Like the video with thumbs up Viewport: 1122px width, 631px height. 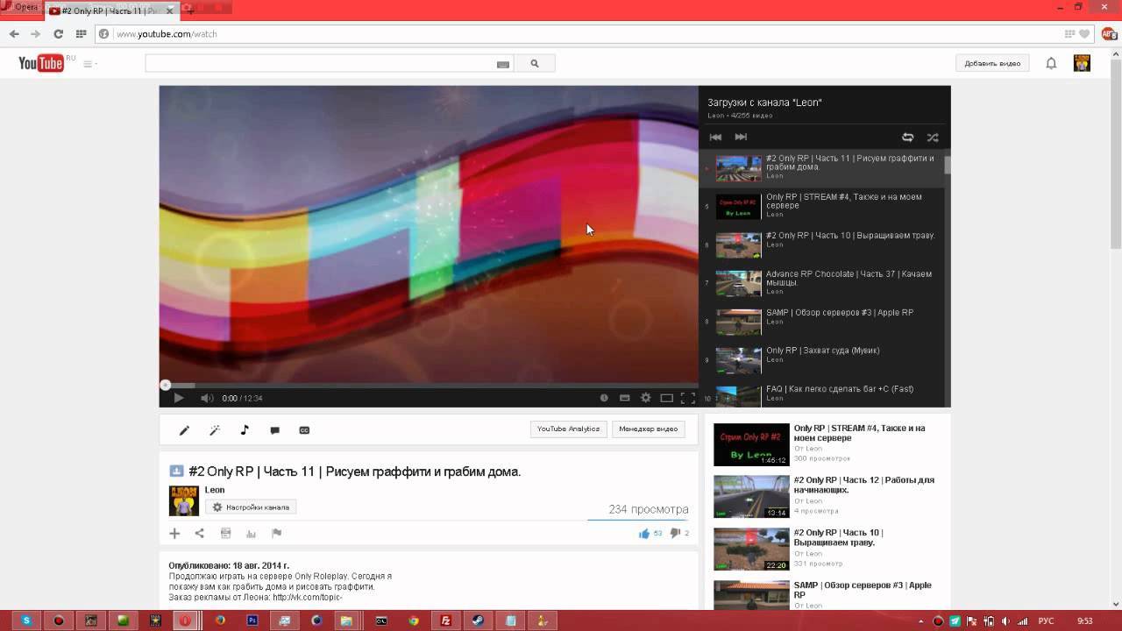(644, 533)
